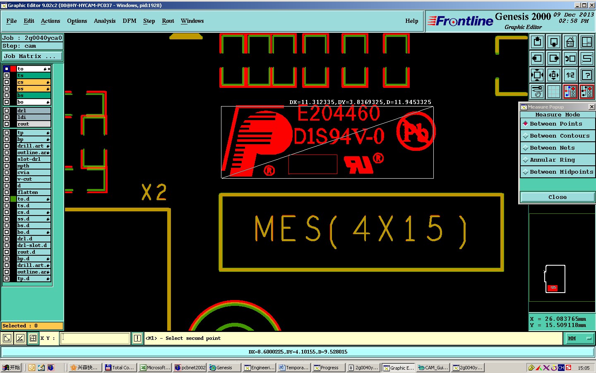Image resolution: width=596 pixels, height=373 pixels.
Task: Click the Job Matrix button
Action: [32, 56]
